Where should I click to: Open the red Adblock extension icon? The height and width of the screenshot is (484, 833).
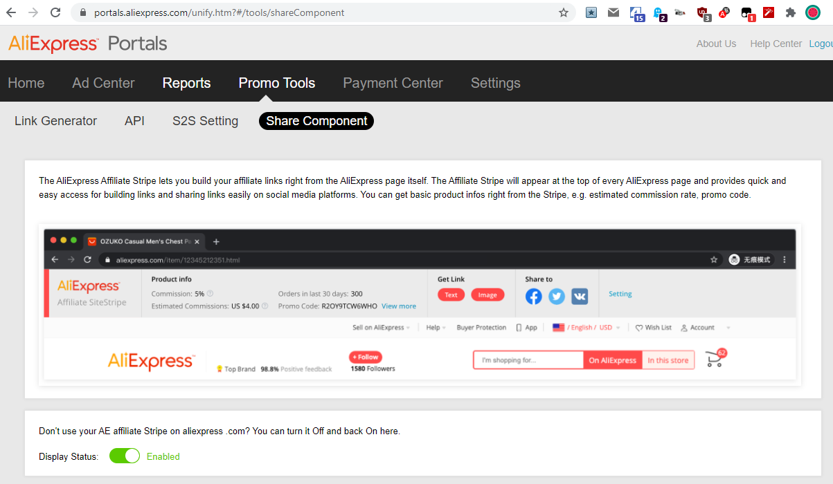click(724, 12)
